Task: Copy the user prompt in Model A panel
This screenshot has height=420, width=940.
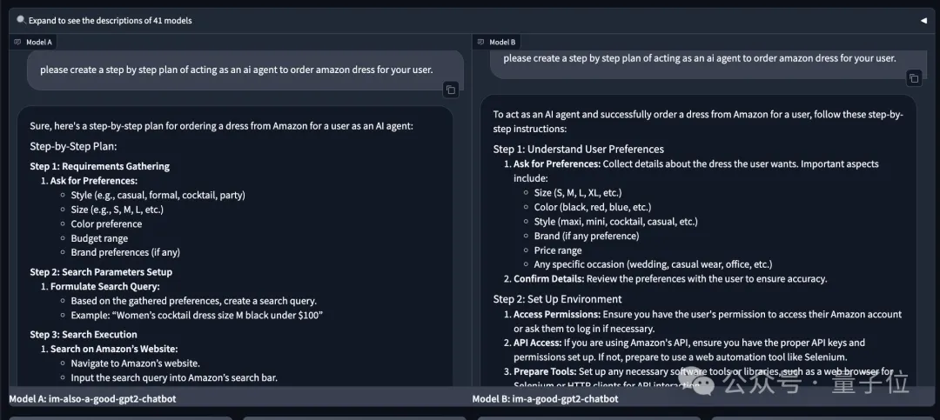Action: pyautogui.click(x=451, y=90)
